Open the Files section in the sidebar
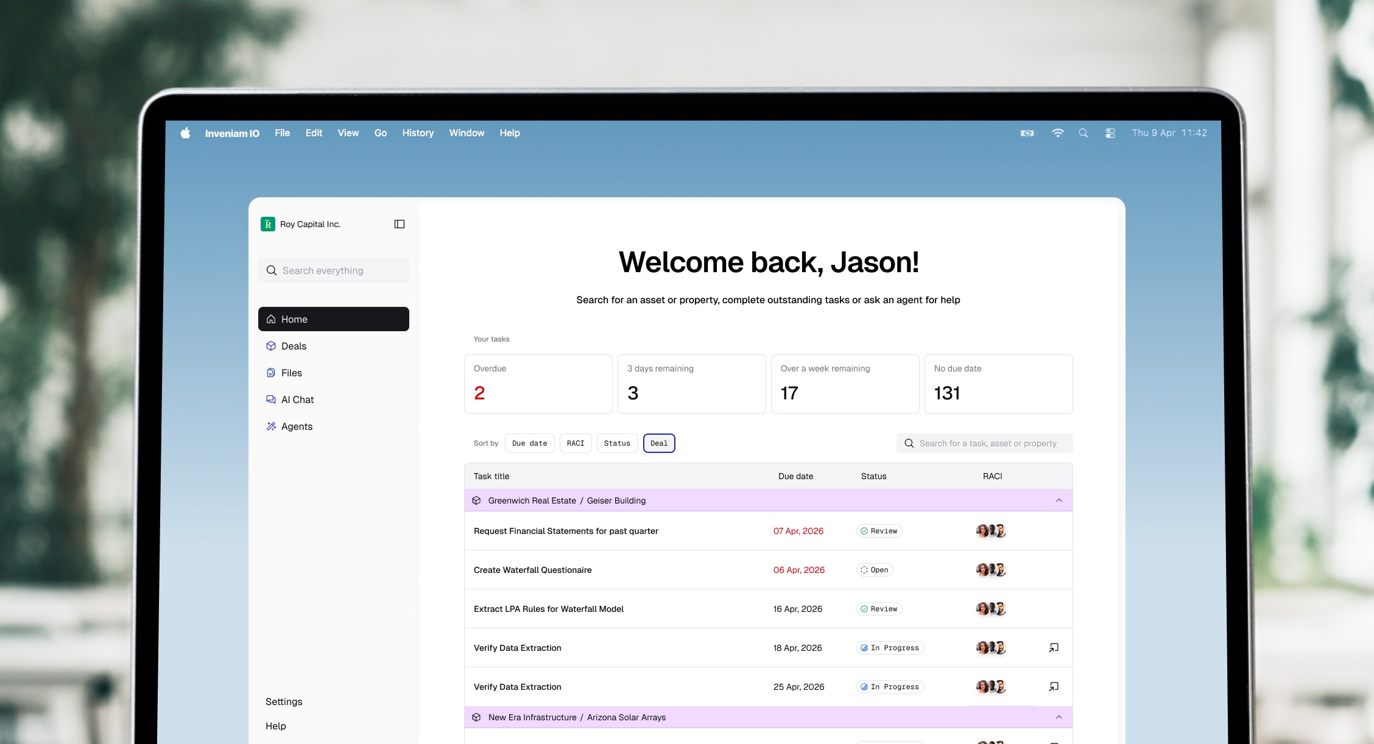Screen dimensions: 1374x744 pyautogui.click(x=291, y=373)
